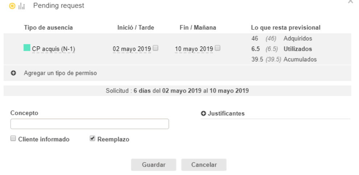Open the CP acquis (N-1) absence type selector
This screenshot has width=359, height=175.
(53, 49)
